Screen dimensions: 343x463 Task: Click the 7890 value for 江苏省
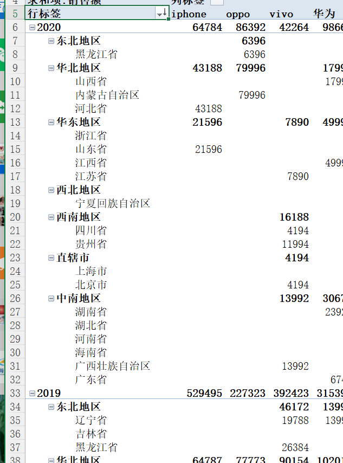(298, 177)
